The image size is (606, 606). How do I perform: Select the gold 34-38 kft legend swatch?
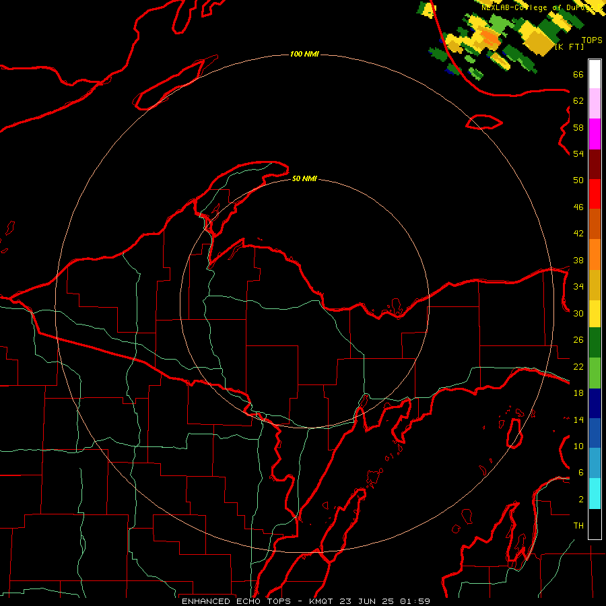coord(595,285)
